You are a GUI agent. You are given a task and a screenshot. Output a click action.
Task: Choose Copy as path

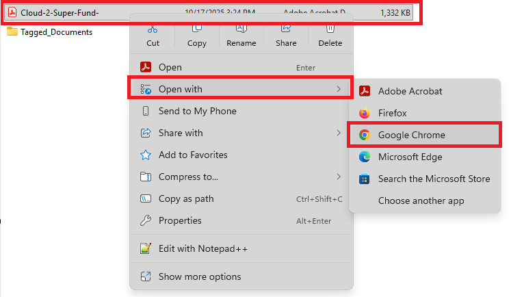coord(186,198)
